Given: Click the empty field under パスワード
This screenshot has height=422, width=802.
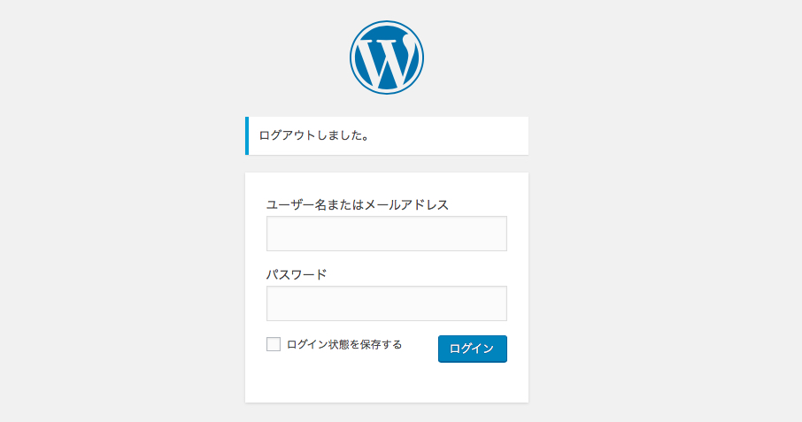Looking at the screenshot, I should [387, 303].
